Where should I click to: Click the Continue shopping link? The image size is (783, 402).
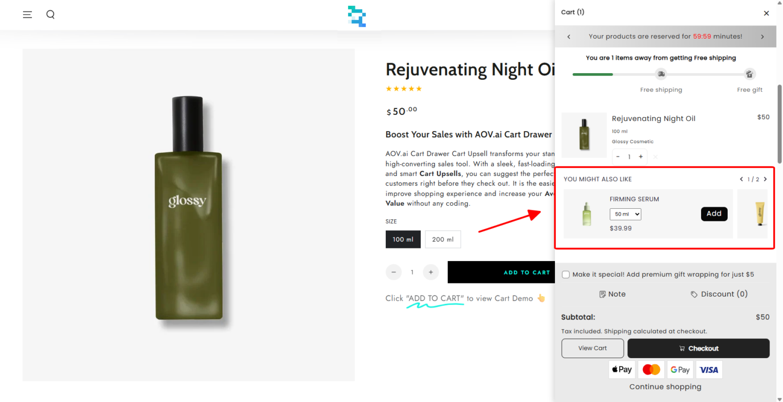pos(665,386)
